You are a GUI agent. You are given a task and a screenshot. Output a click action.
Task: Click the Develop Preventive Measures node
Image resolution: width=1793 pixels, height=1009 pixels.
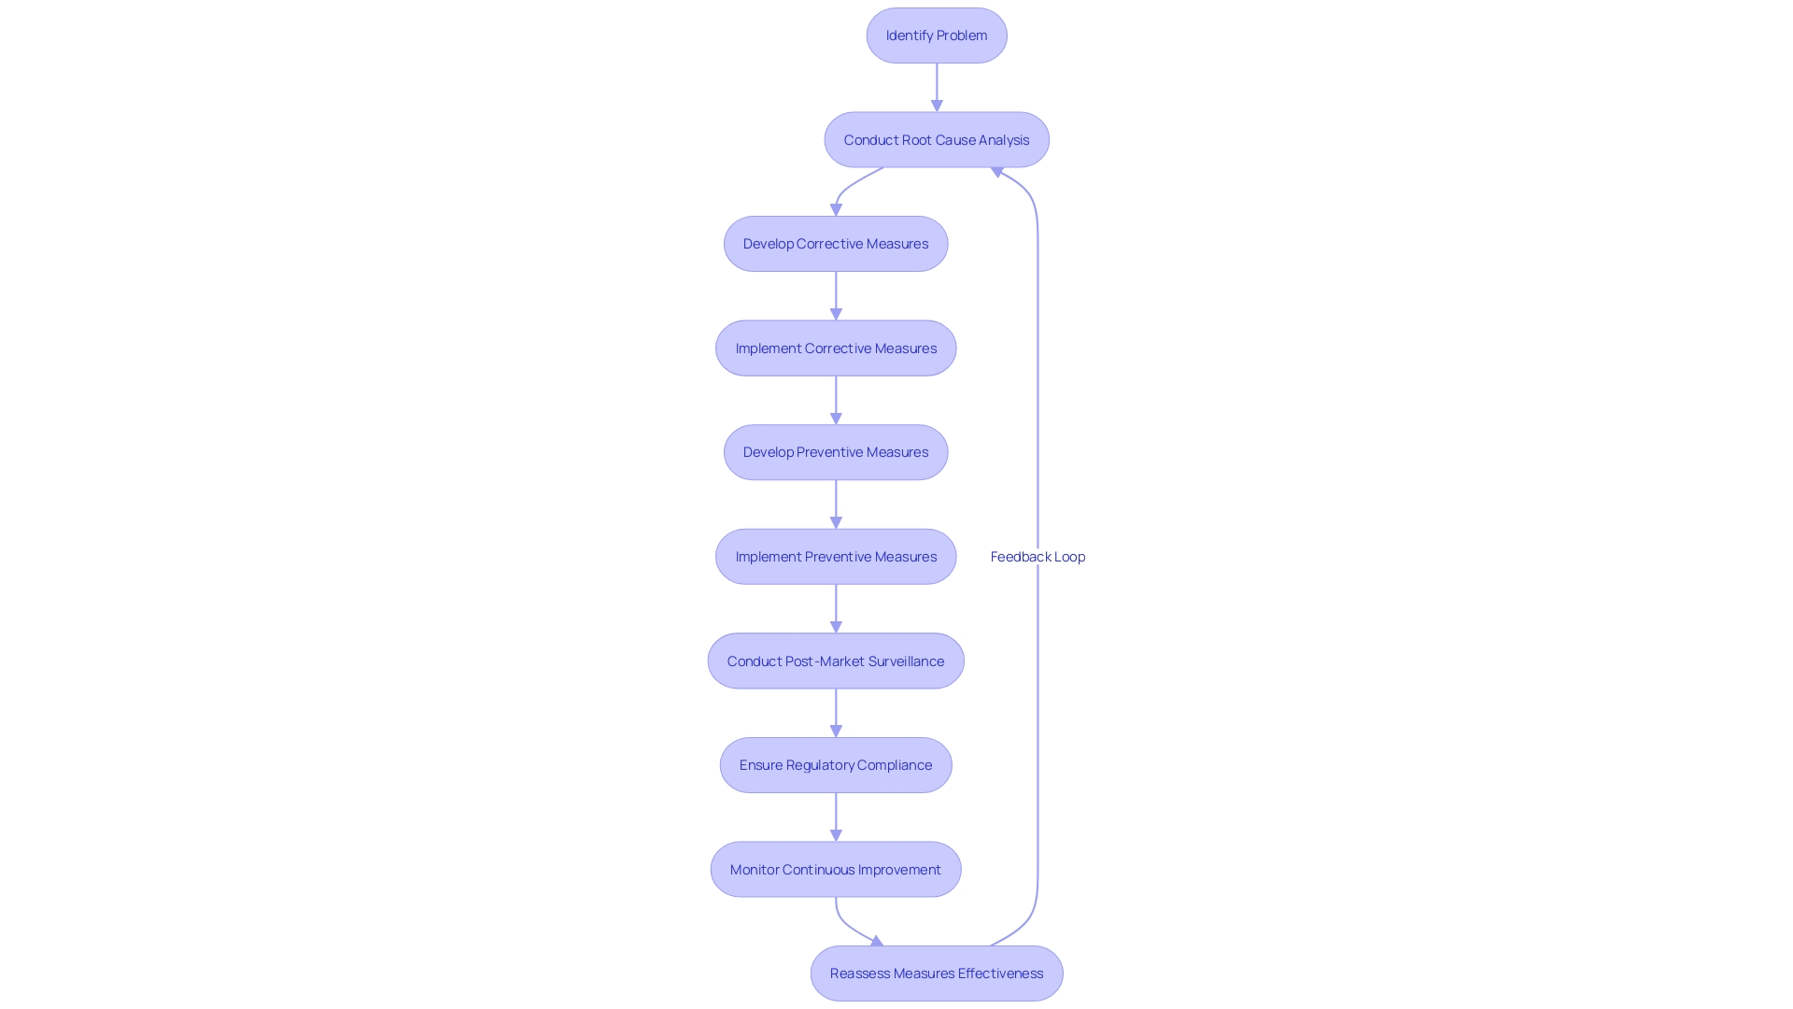(x=836, y=452)
